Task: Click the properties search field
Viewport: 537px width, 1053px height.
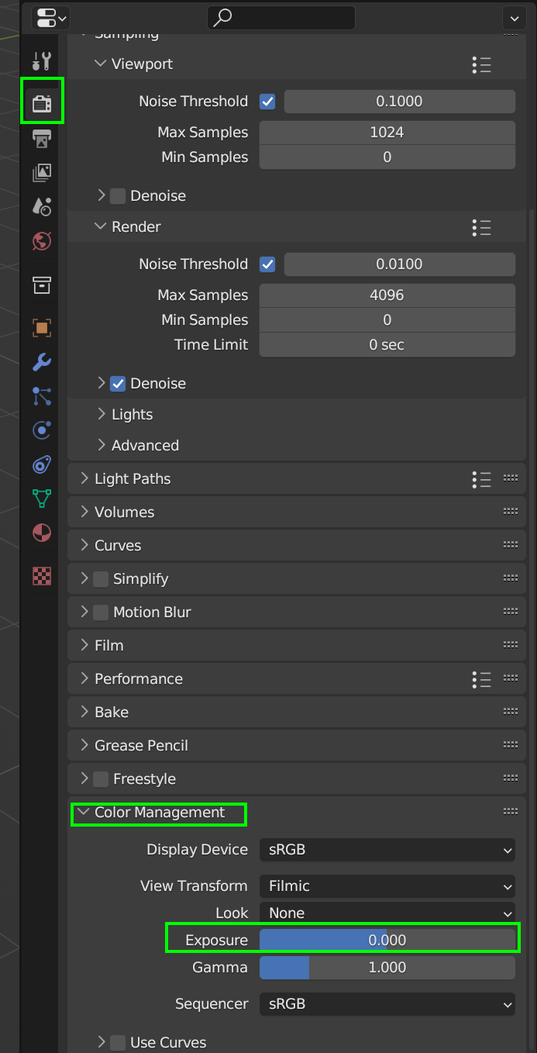Action: pyautogui.click(x=281, y=17)
